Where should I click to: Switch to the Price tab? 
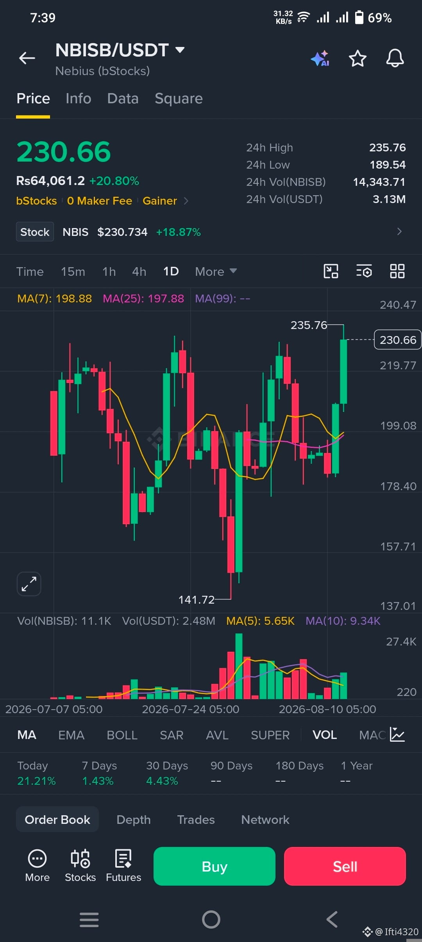point(33,99)
